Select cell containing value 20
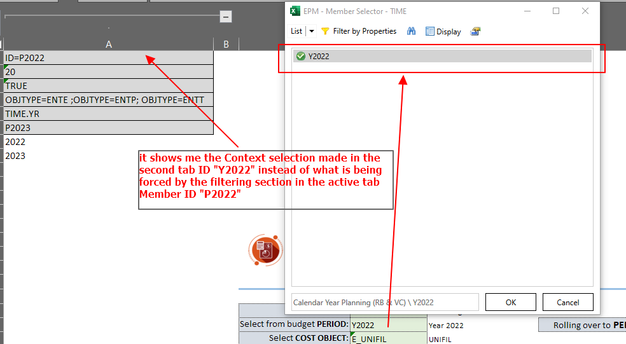626x344 pixels. pos(109,72)
